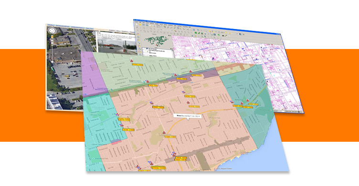This screenshot has height=186, width=359.
Task: Click the circular pan compass in aerial view
Action: click(x=52, y=30)
